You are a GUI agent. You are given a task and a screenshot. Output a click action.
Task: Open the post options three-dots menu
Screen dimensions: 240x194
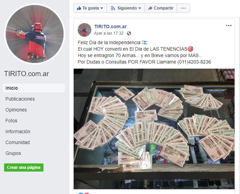(x=229, y=25)
